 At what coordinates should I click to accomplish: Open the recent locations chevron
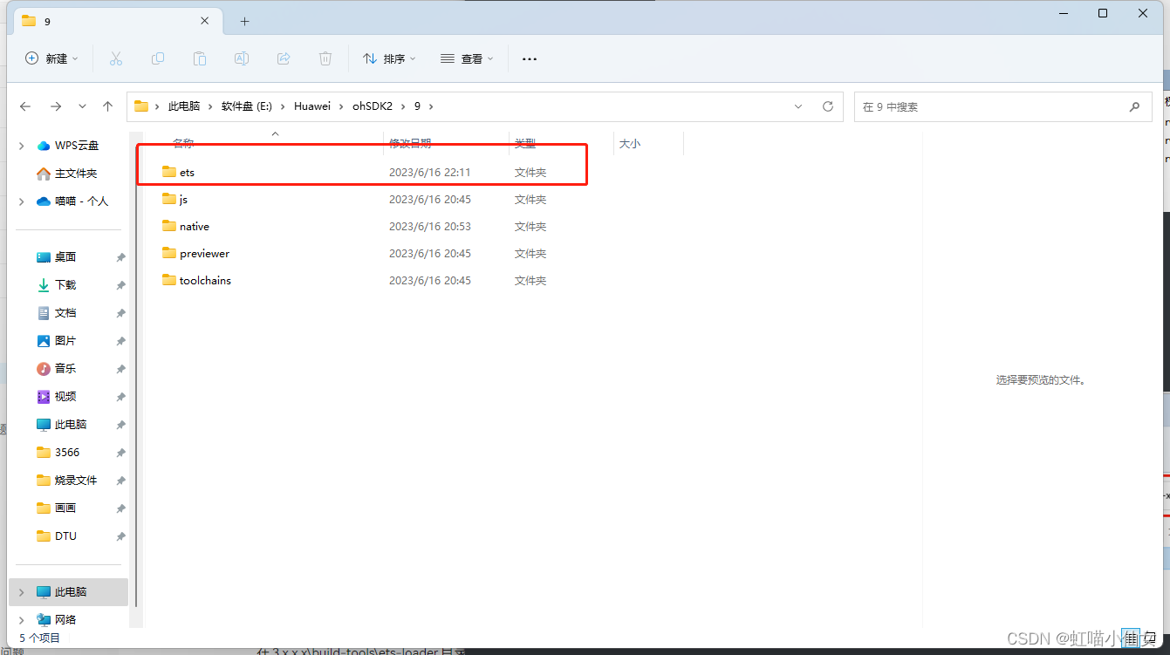[x=82, y=106]
